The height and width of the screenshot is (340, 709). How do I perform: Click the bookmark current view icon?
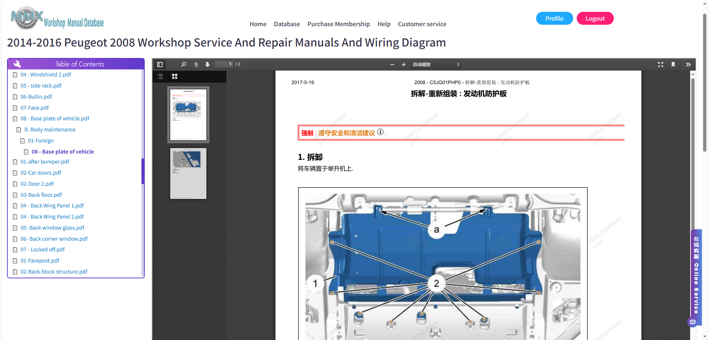click(x=673, y=65)
